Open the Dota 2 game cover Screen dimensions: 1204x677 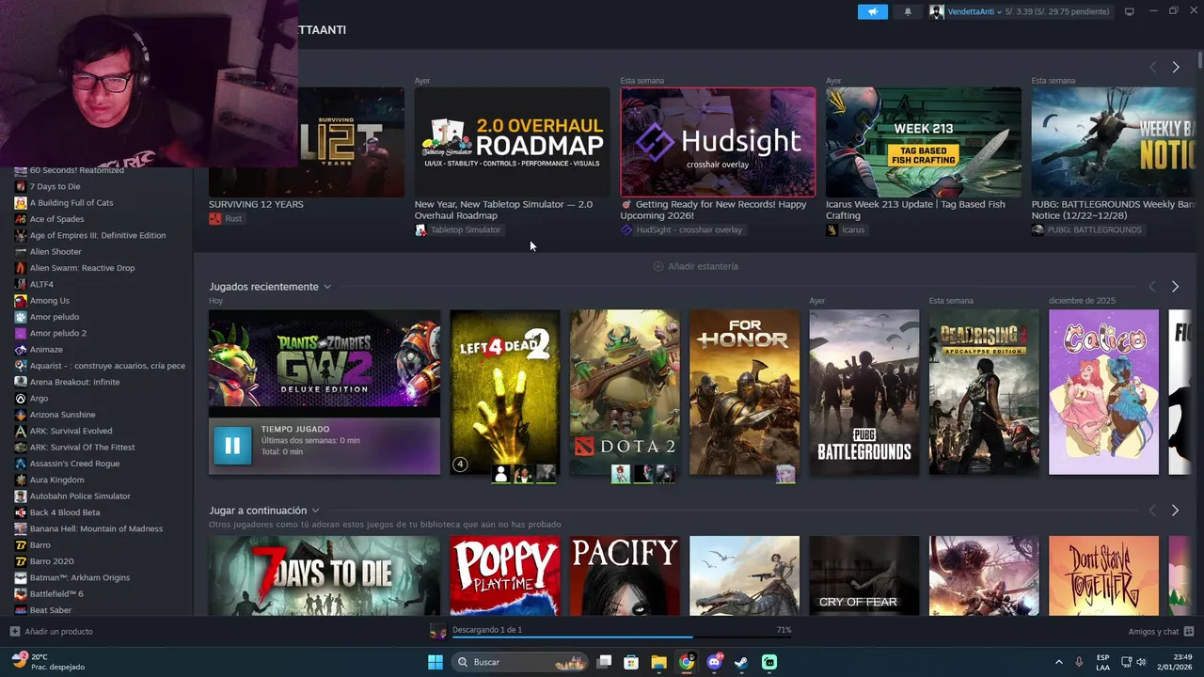625,392
